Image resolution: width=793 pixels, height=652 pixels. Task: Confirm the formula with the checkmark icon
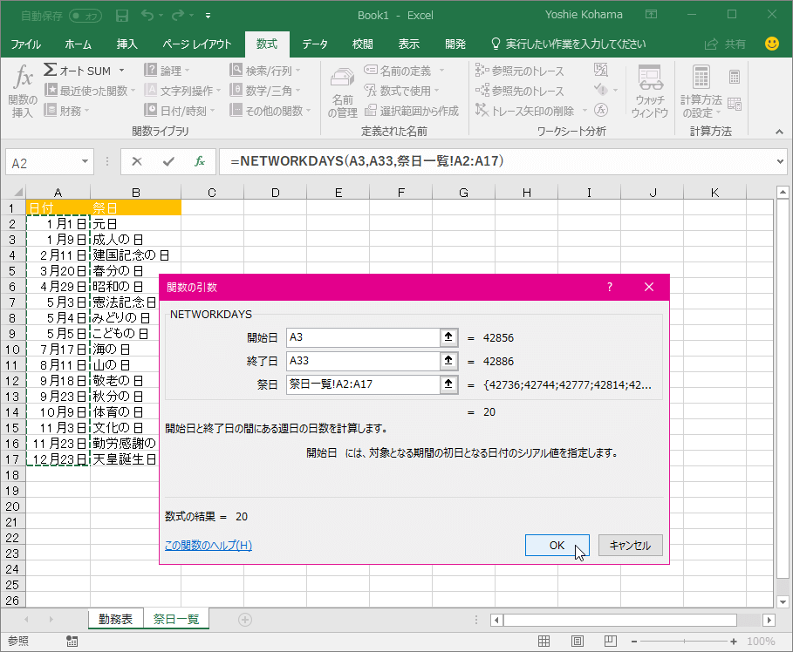coord(167,161)
